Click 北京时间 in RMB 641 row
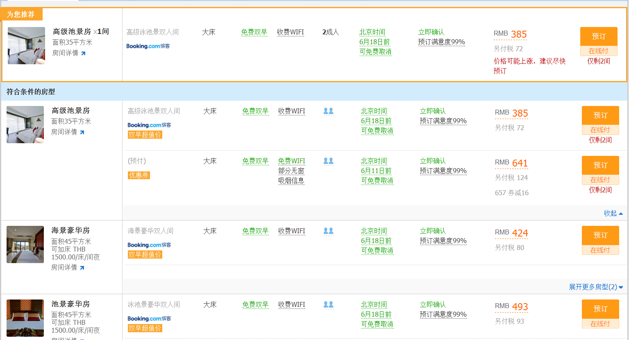Viewport: 629px width, 340px height. (374, 161)
